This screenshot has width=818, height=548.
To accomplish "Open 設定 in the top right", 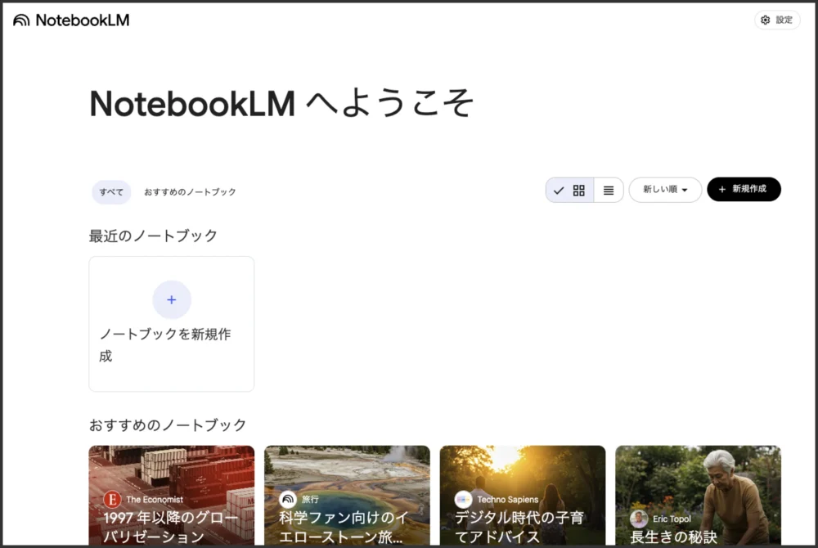I will pos(777,20).
